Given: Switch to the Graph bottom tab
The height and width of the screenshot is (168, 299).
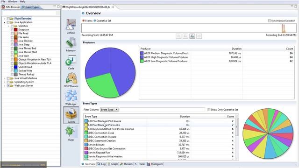Looking at the screenshot, I should (113, 164).
